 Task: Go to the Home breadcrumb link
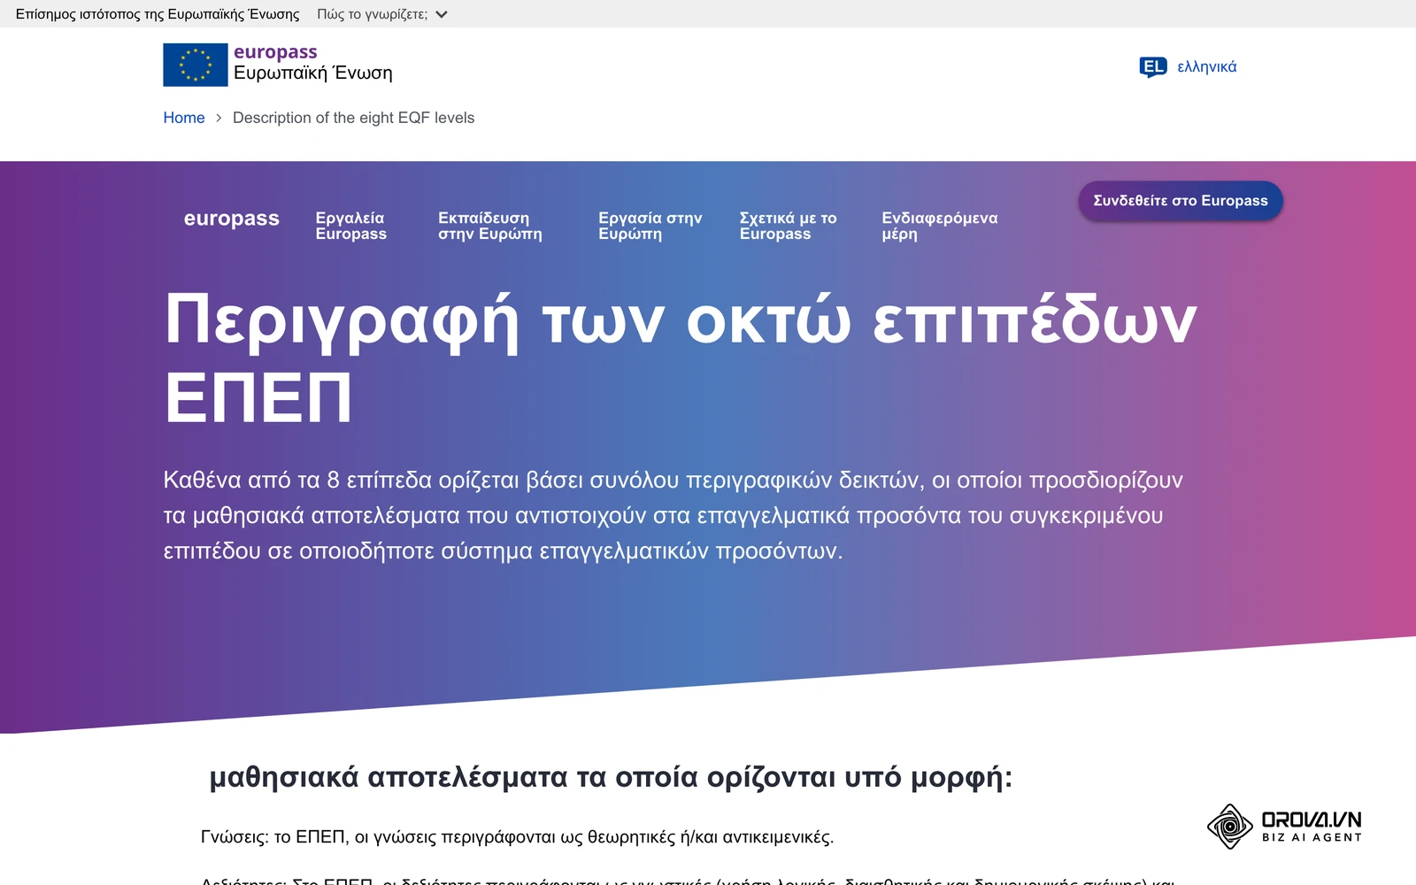coord(184,118)
